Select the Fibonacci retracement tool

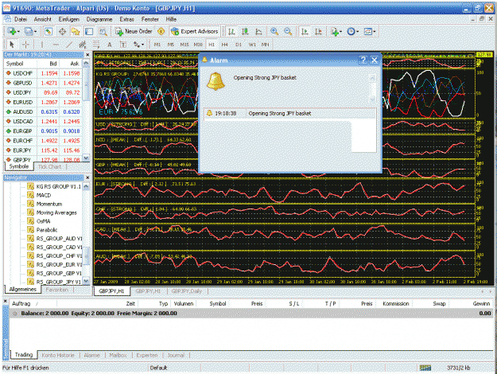pos(96,45)
